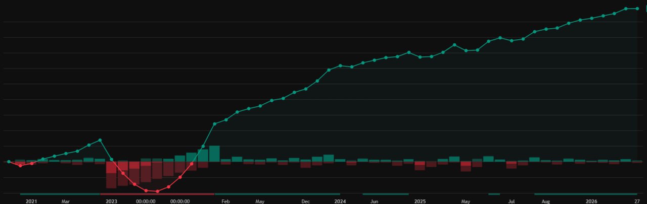Click the 2023 x-axis label
The height and width of the screenshot is (204, 647).
[111, 201]
